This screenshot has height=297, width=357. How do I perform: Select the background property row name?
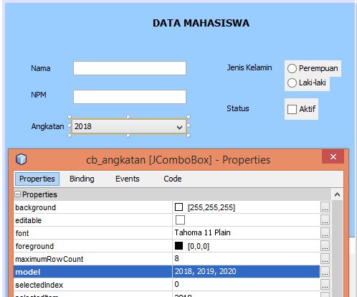[36, 207]
